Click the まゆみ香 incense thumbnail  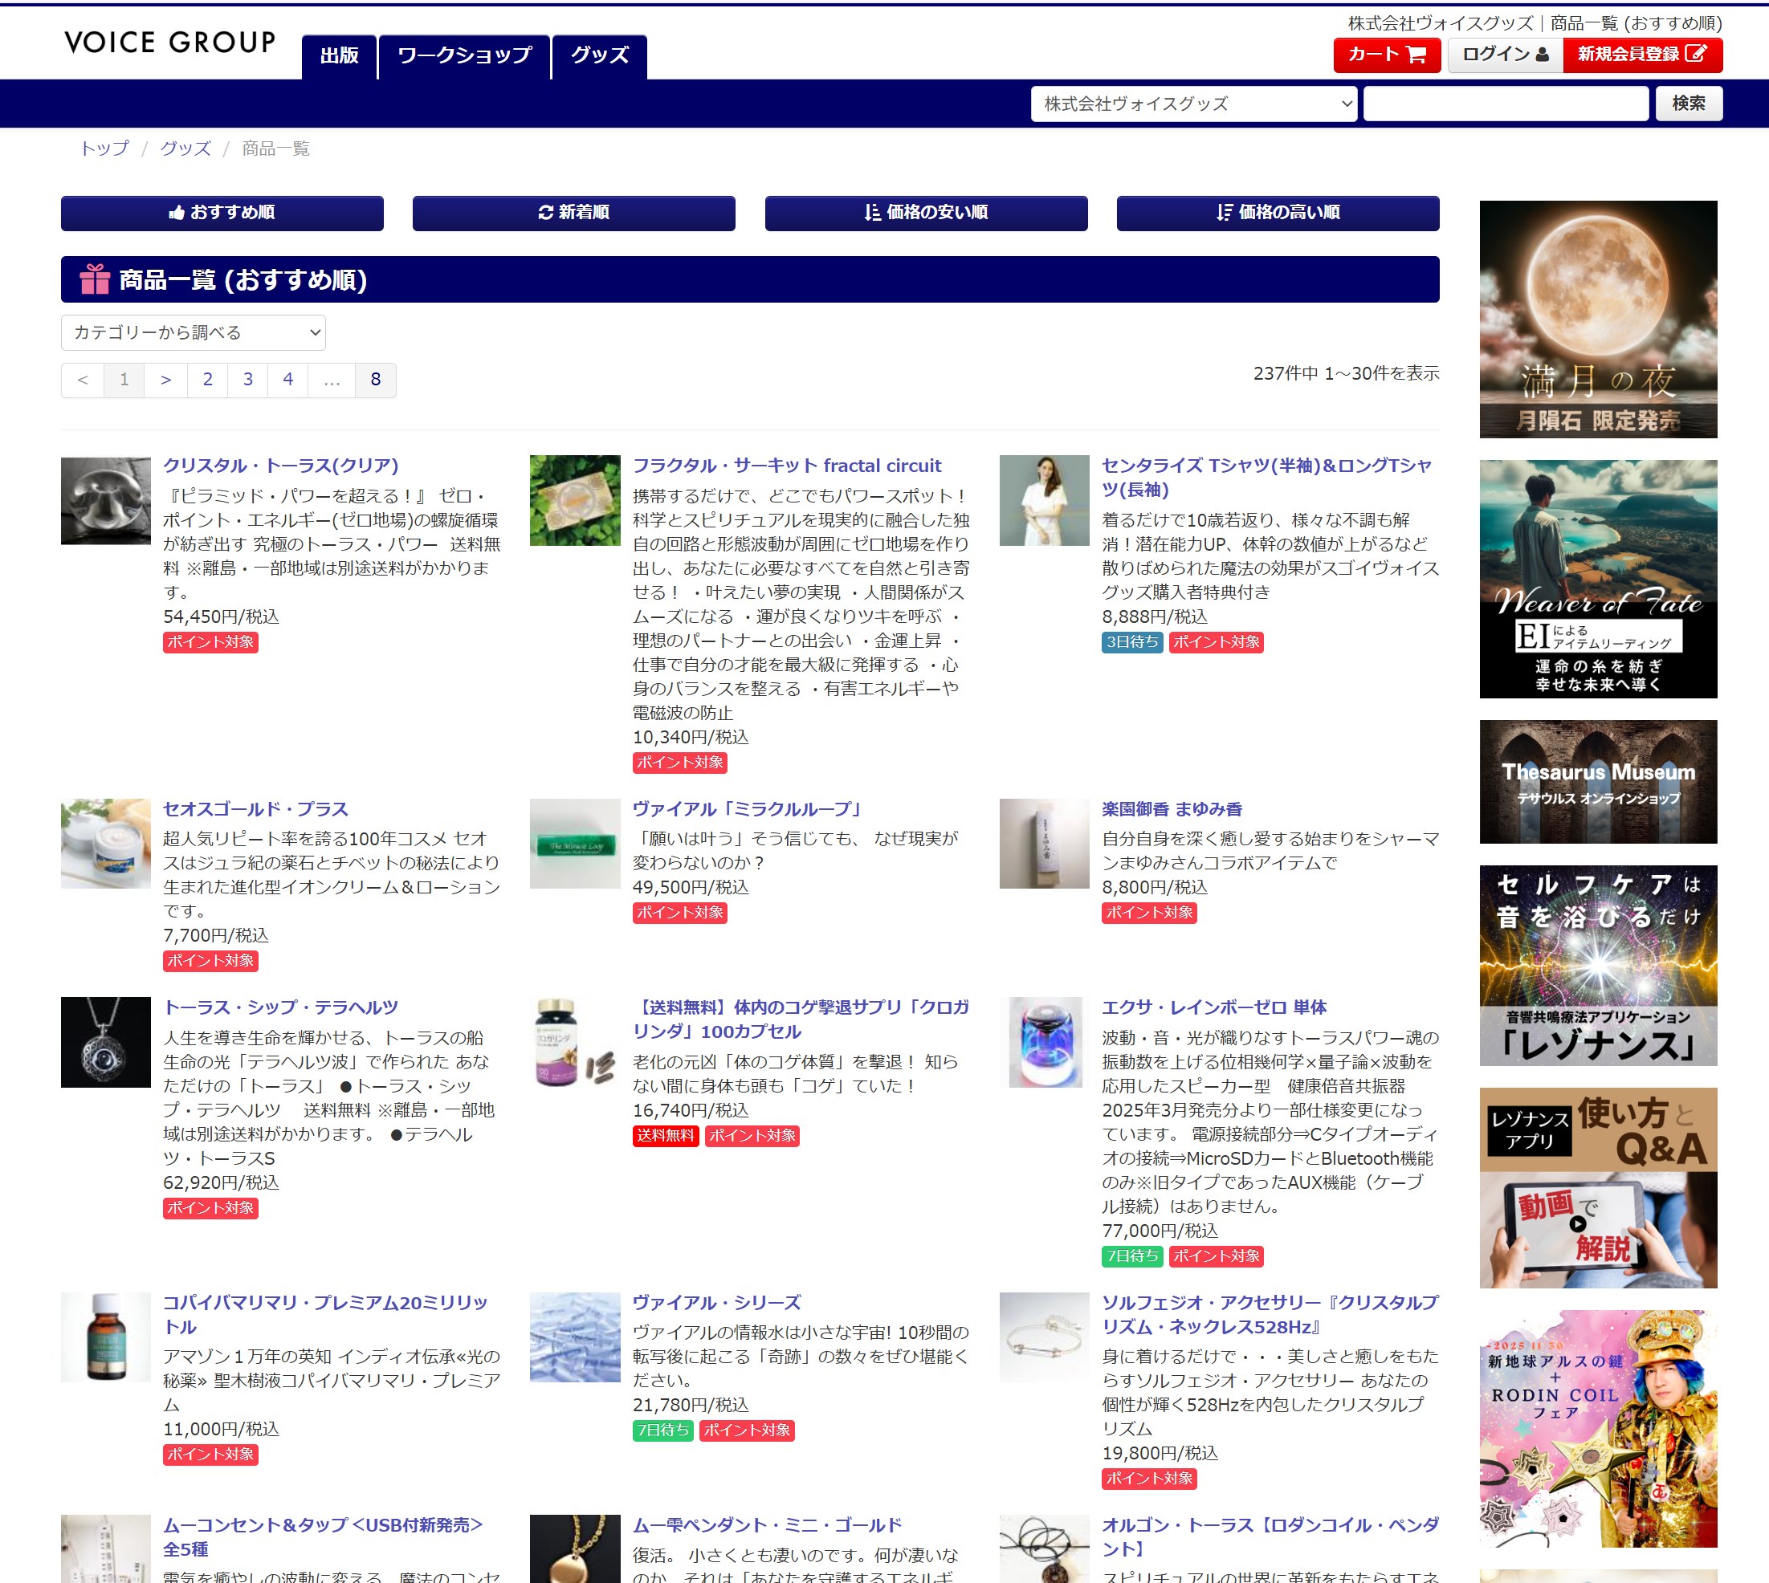click(x=1044, y=844)
